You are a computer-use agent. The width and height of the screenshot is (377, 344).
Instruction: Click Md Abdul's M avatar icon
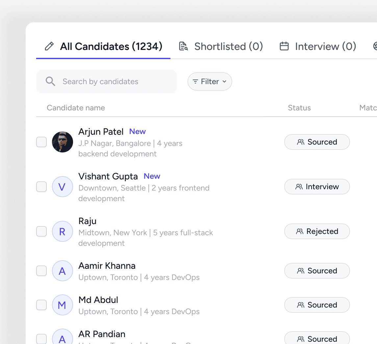point(62,305)
